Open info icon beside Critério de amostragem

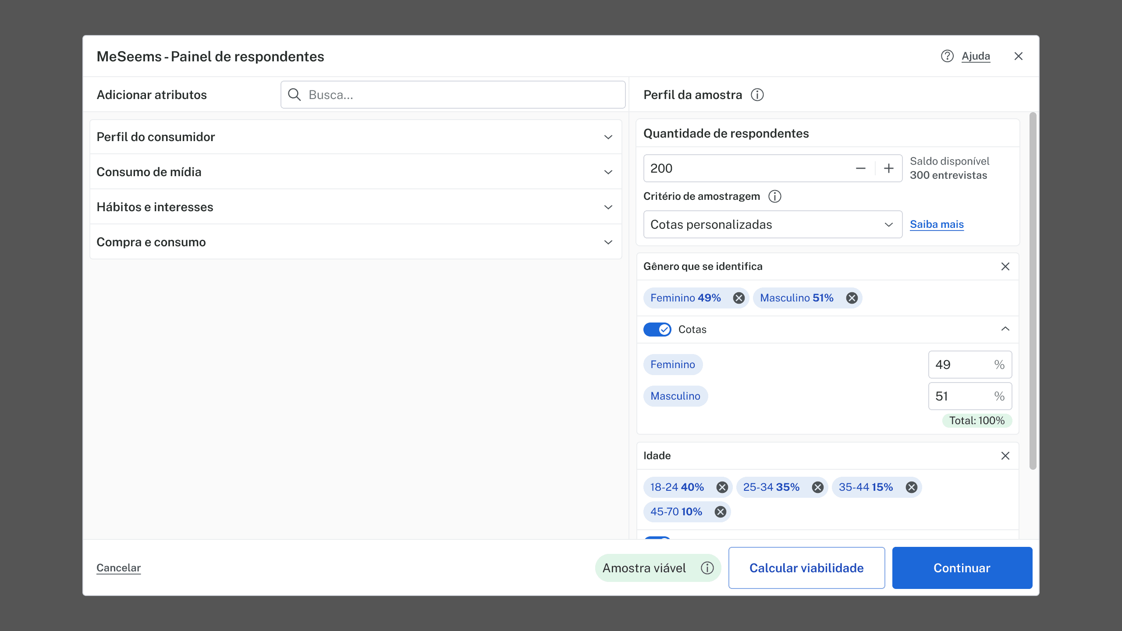coord(775,196)
